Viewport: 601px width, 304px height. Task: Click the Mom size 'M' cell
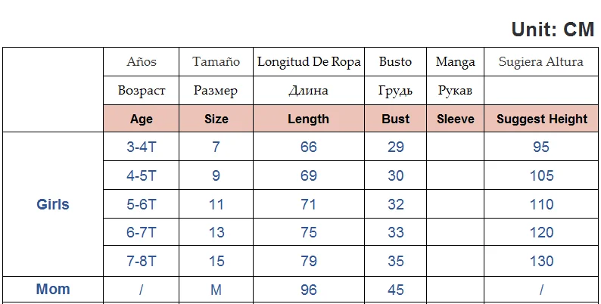tap(216, 290)
